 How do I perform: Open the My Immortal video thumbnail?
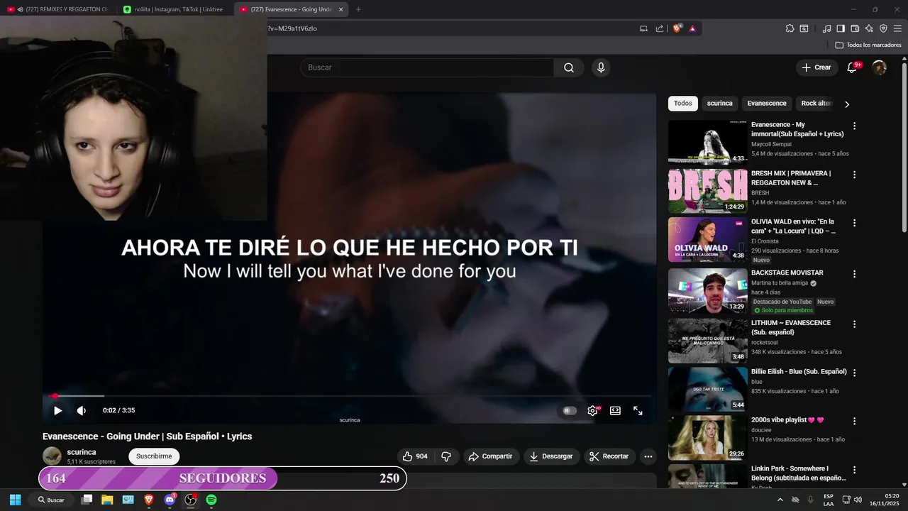click(x=707, y=143)
